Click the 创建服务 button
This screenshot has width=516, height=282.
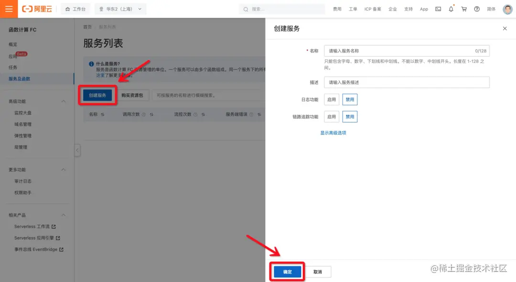(x=97, y=95)
